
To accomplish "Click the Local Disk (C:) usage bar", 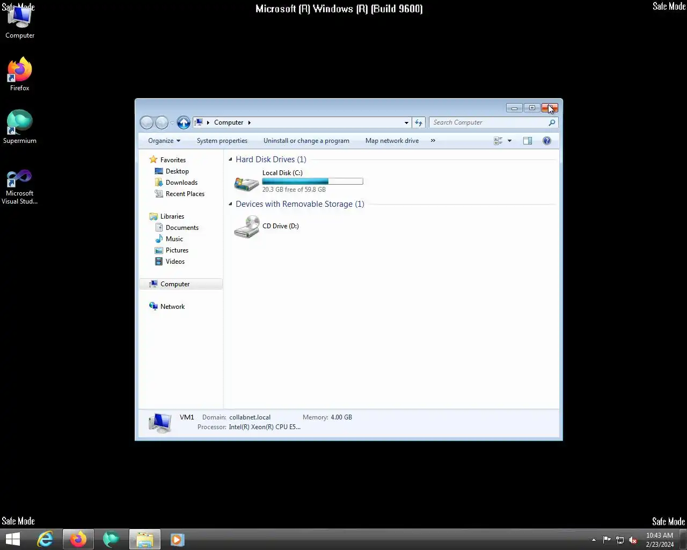I will [x=312, y=182].
